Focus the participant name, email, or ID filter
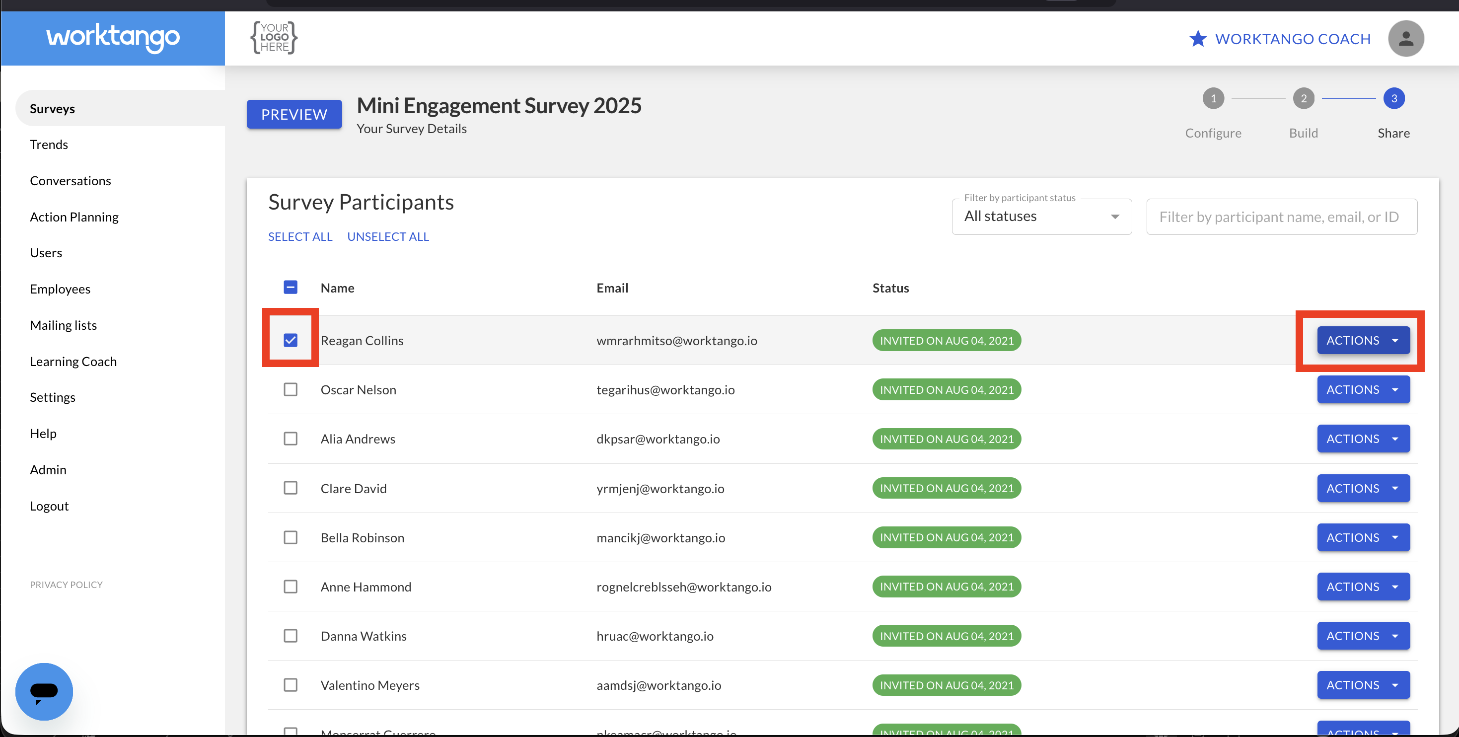 click(1282, 217)
